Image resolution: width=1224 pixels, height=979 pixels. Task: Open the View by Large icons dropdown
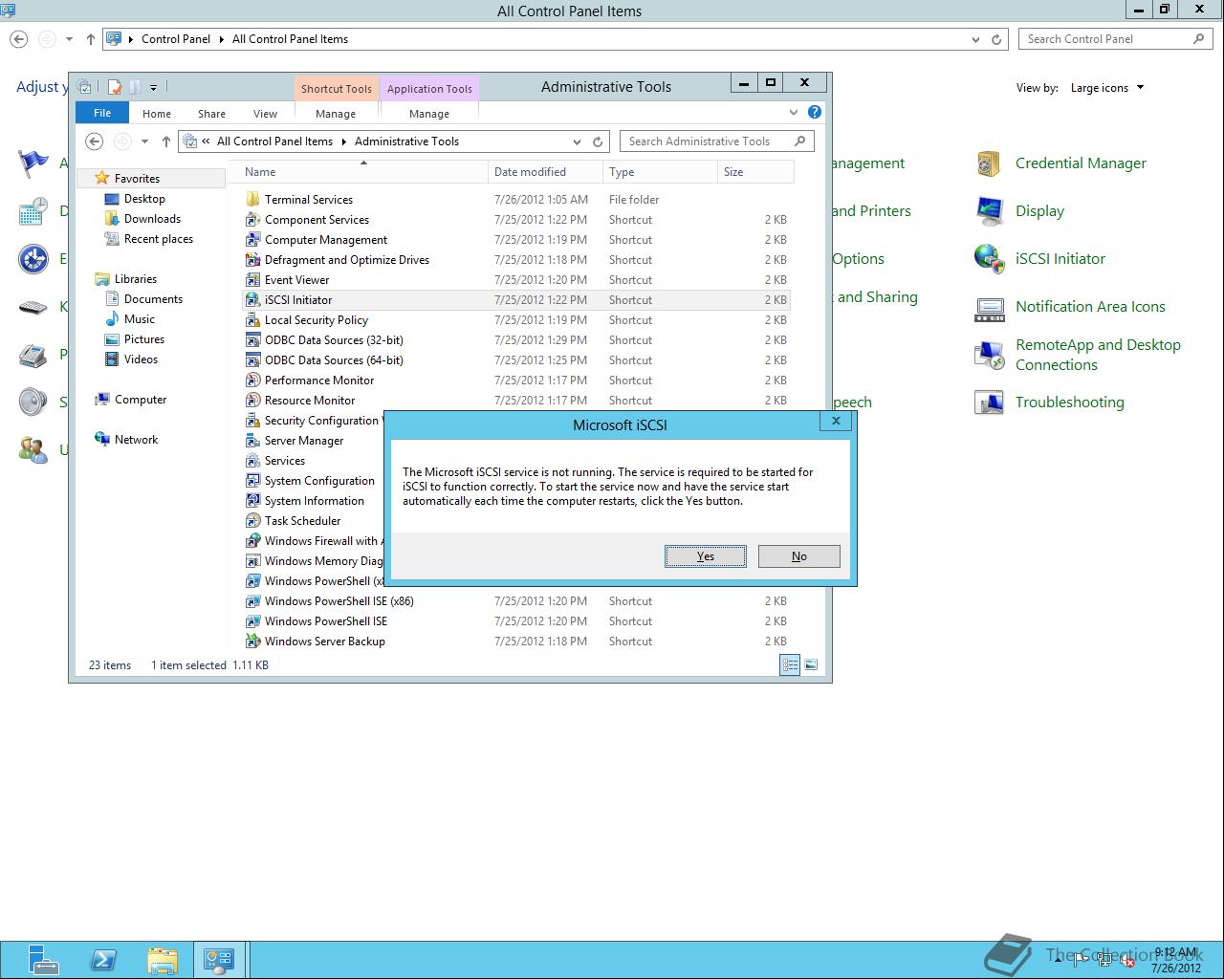pos(1106,88)
